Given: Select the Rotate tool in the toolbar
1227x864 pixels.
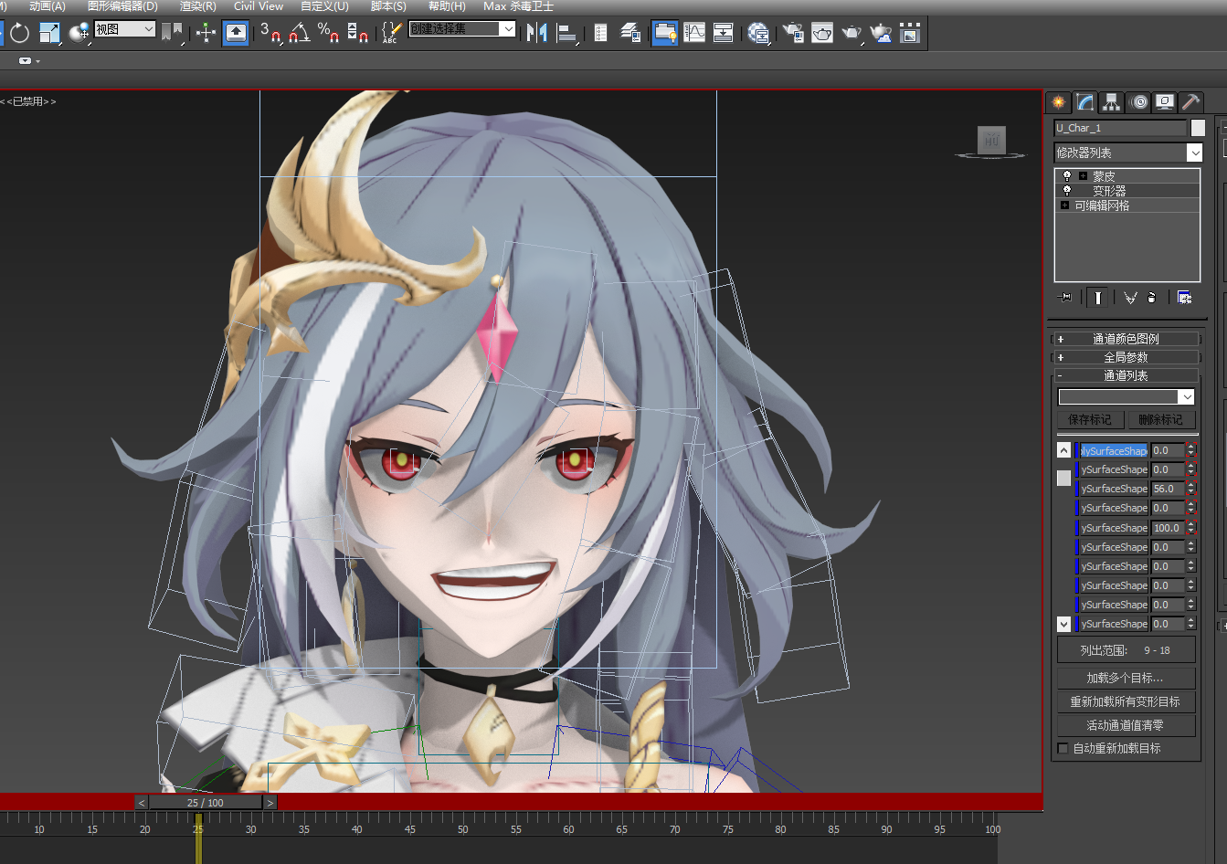Looking at the screenshot, I should [19, 34].
